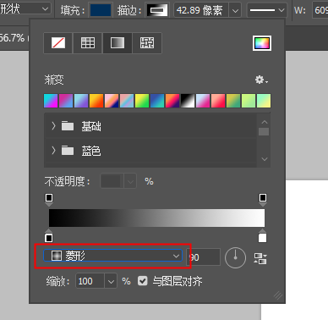Click the gradient list scroll up arrow
This screenshot has height=320, width=328.
[264, 122]
